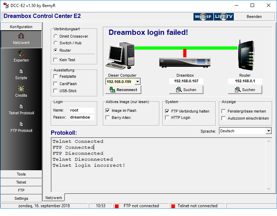Enable the Kein Test checkbox

[55, 60]
